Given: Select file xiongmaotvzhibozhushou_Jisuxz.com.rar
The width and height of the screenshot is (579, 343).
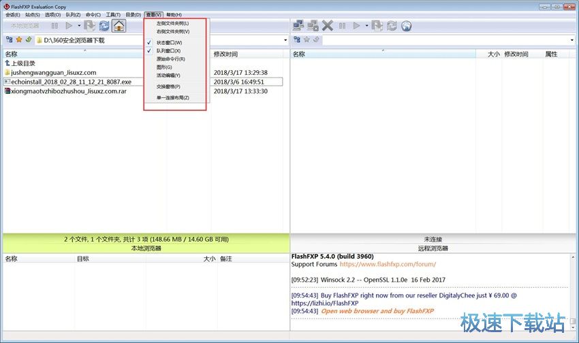Looking at the screenshot, I should (65, 91).
